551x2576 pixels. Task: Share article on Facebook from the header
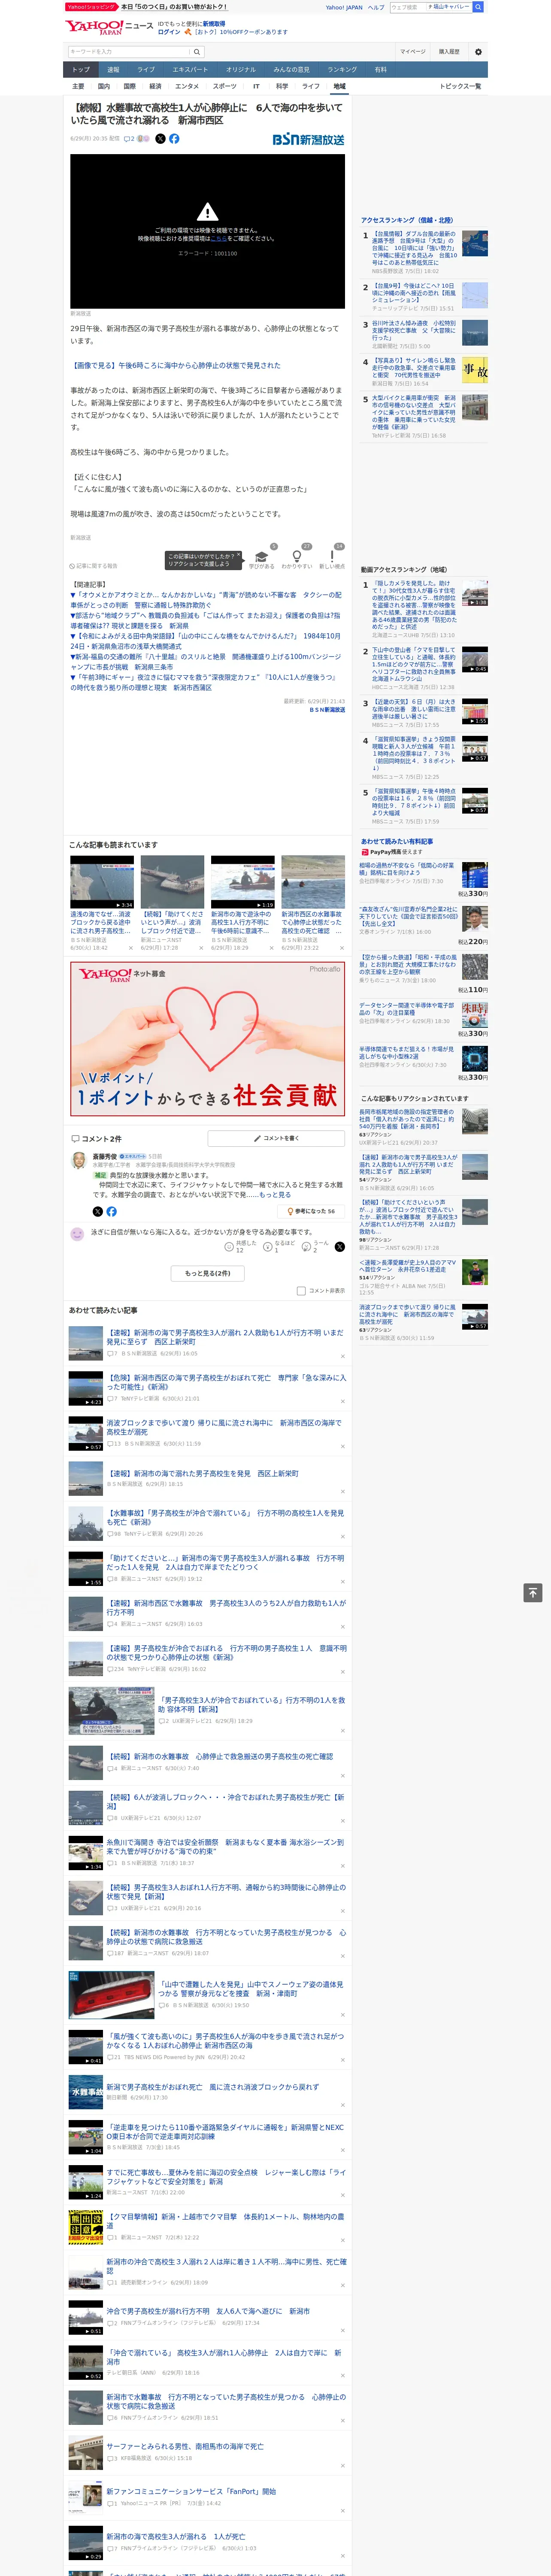pos(174,139)
